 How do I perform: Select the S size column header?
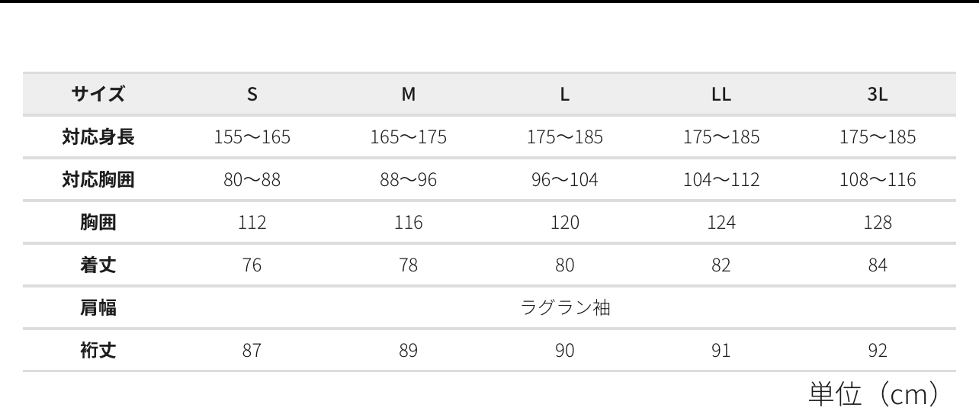click(x=252, y=95)
